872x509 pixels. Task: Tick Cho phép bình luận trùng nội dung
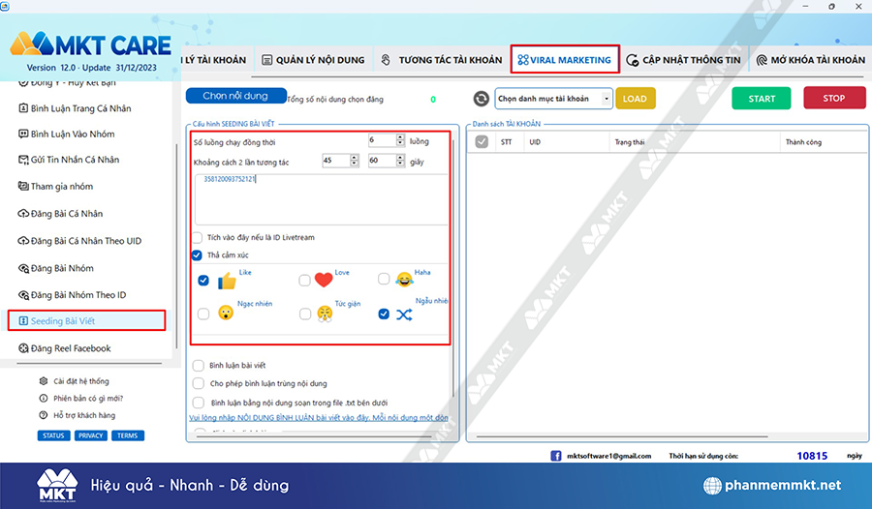pos(198,383)
